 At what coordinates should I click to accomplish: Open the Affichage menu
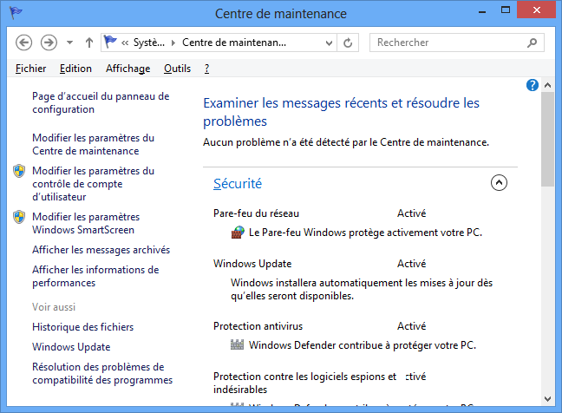(128, 69)
